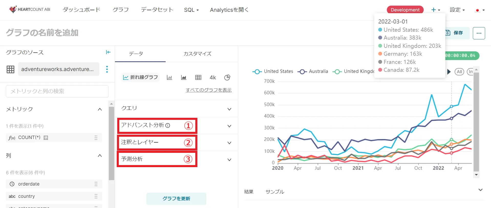
Task: Open dataset three-dot options menu
Action: click(107, 69)
